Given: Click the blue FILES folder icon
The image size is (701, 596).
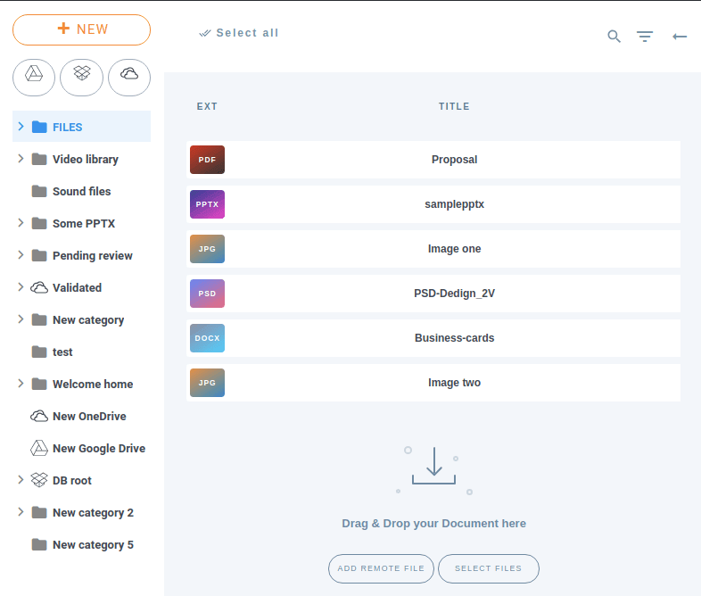Looking at the screenshot, I should point(39,127).
